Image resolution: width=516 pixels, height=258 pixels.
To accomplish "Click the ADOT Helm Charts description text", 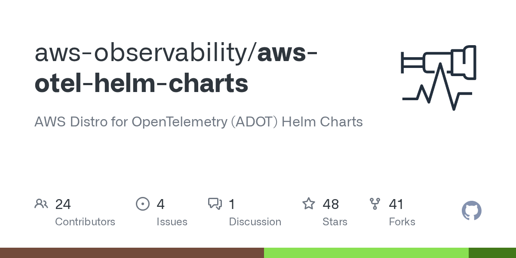I will 199,122.
